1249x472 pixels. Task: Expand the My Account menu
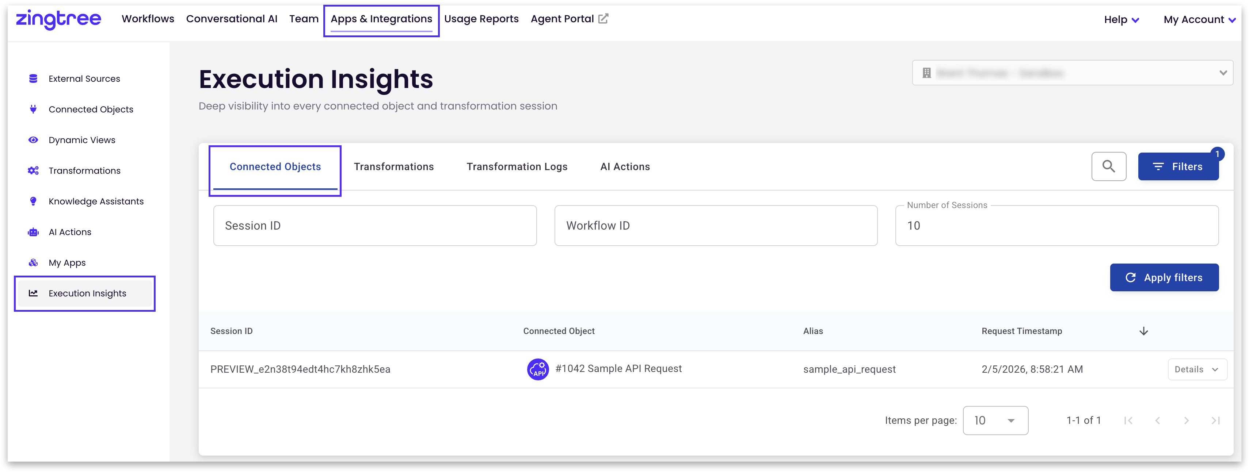(1199, 20)
